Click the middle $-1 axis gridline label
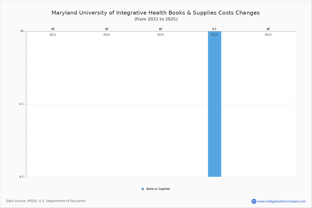 21,104
